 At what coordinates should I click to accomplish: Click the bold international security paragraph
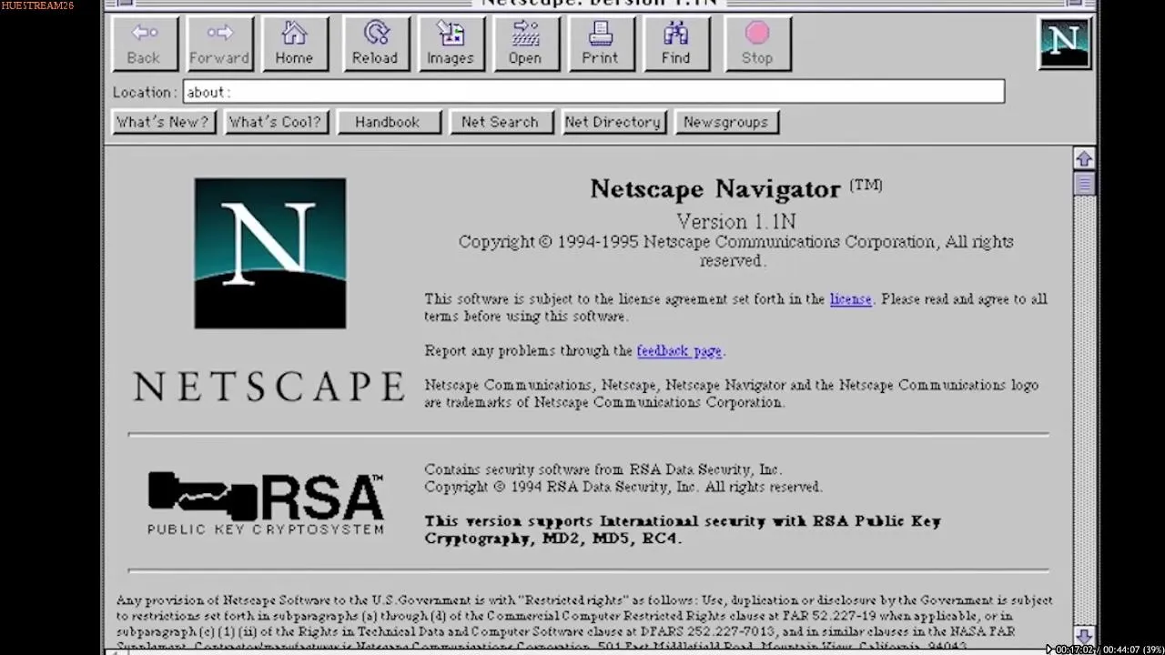click(683, 529)
